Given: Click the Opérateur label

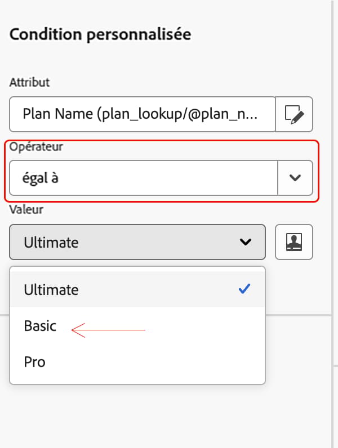Looking at the screenshot, I should point(36,147).
